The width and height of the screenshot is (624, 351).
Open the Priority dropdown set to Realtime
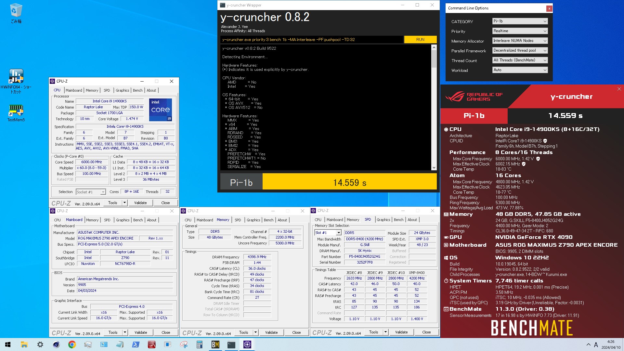tap(520, 31)
